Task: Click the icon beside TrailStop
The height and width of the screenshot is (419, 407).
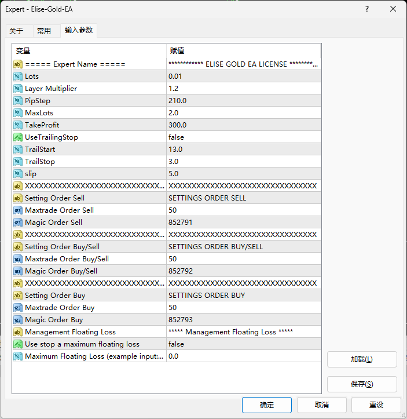Action: coord(17,162)
